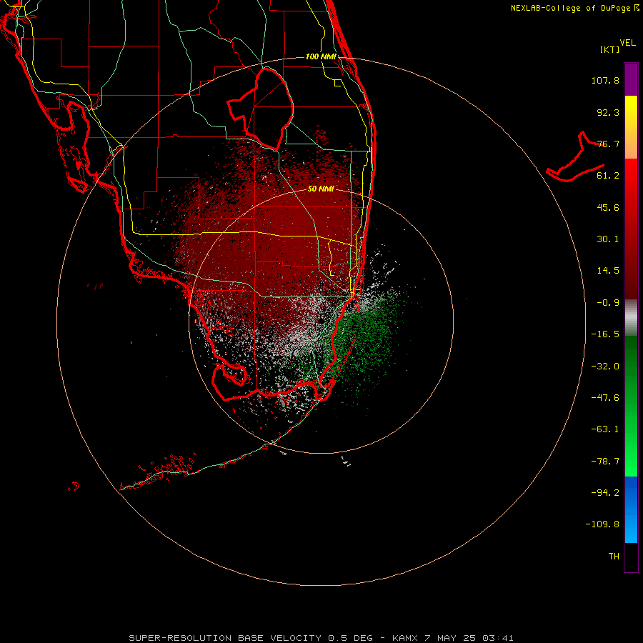Click the Super-Resolution Base Velocity caption
This screenshot has height=643, width=643.
coord(321,638)
